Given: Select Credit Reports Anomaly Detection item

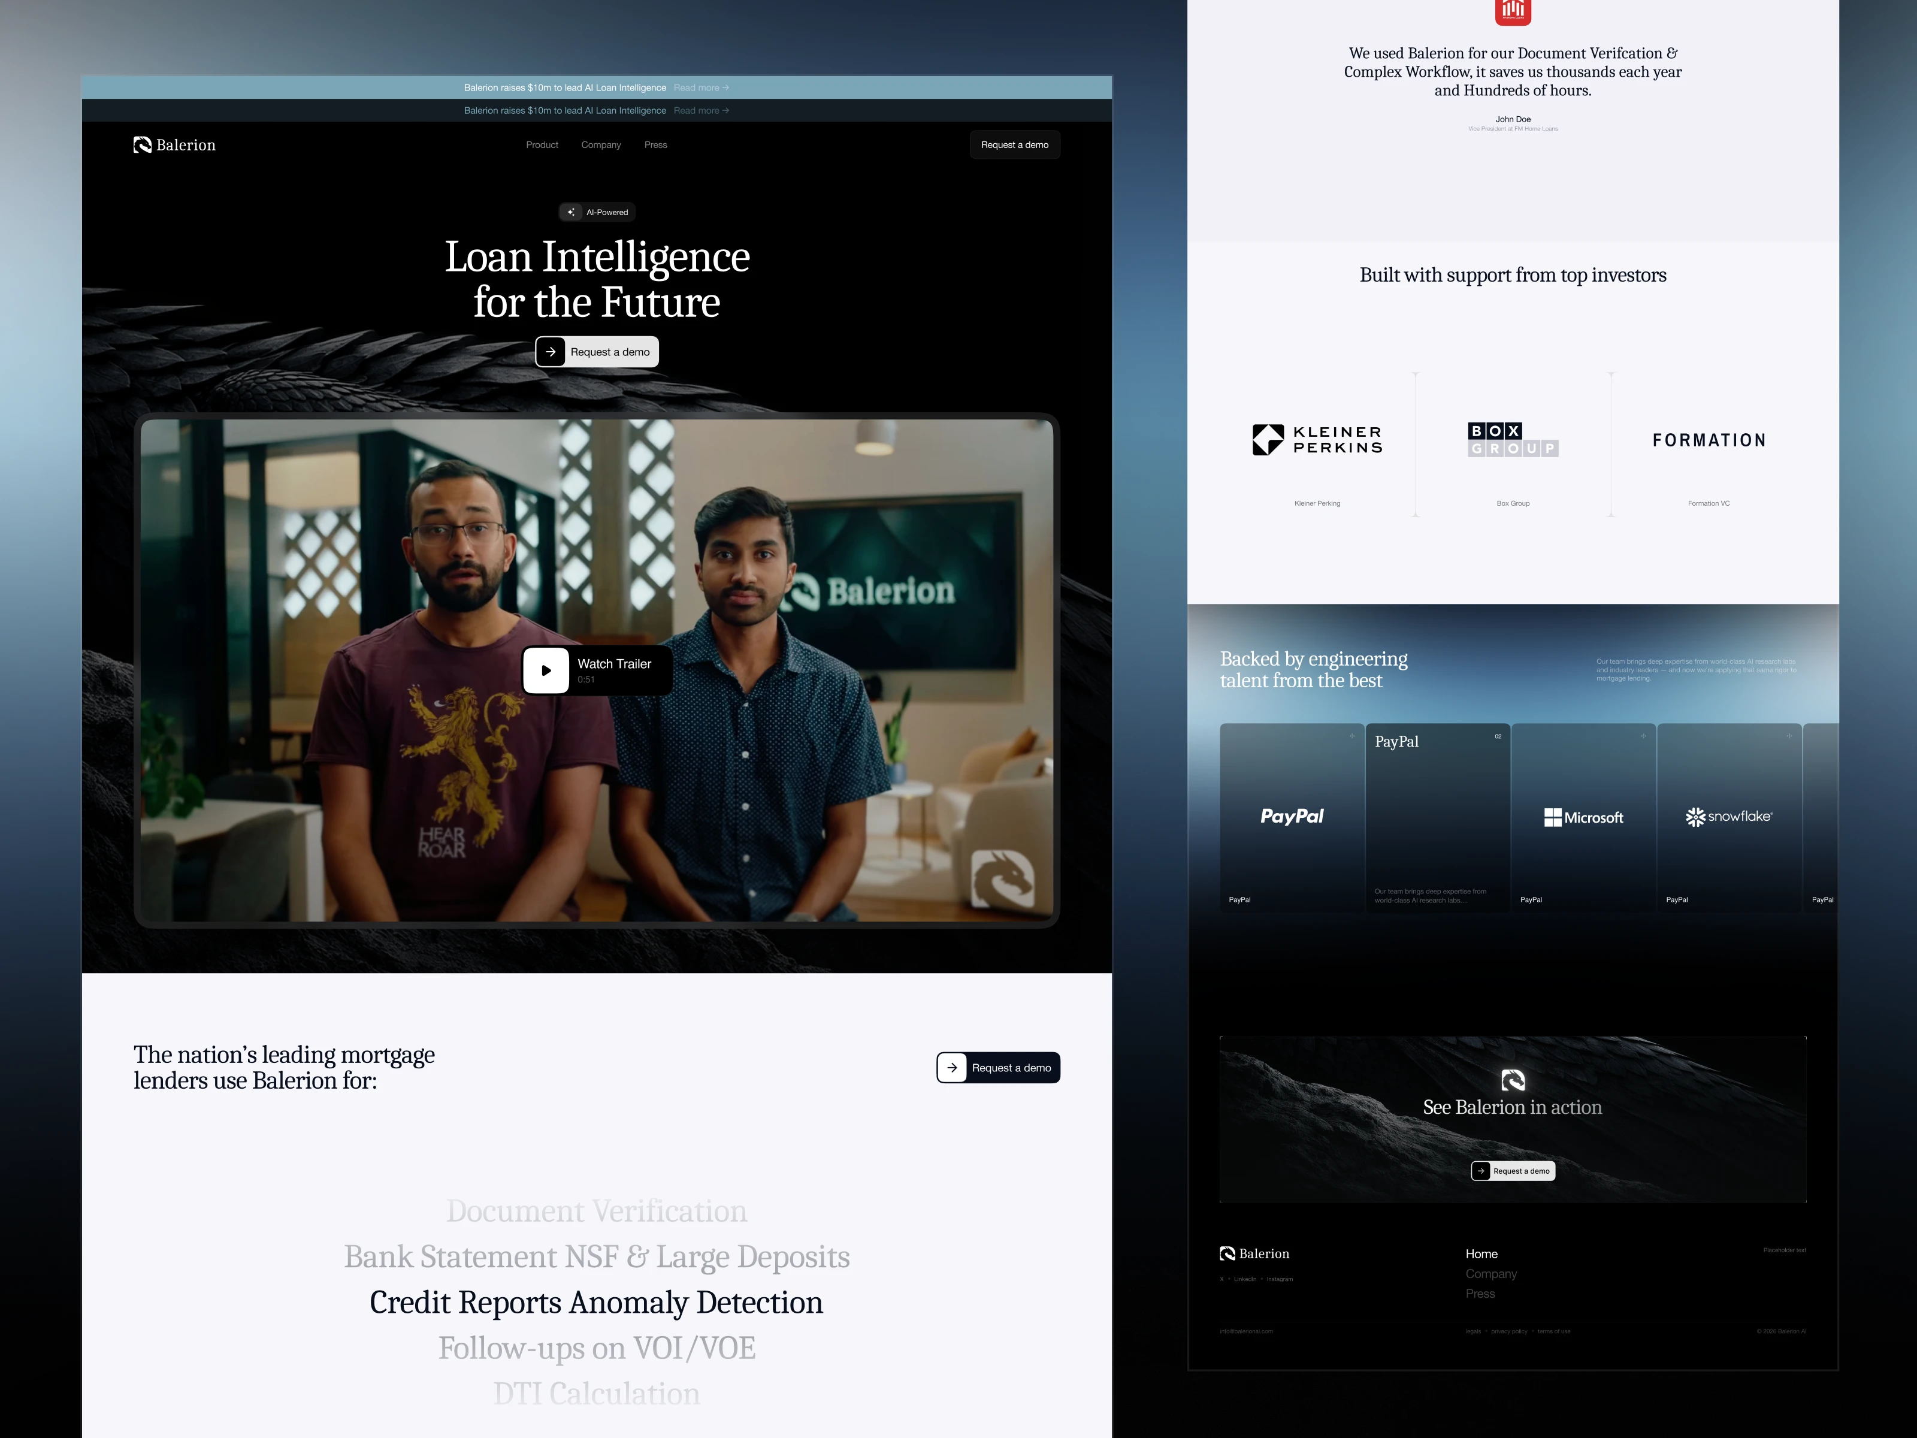Looking at the screenshot, I should pos(596,1303).
